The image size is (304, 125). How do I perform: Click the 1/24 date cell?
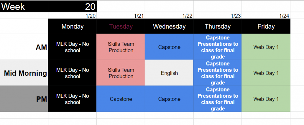coord(266,16)
